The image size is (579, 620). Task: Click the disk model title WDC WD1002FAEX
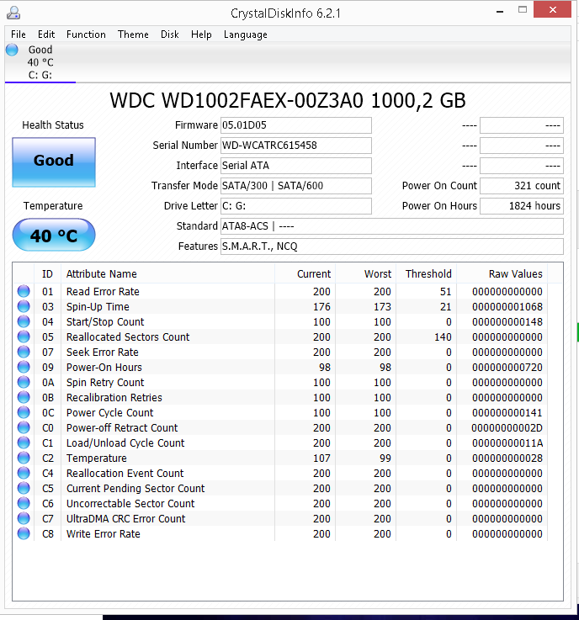tap(288, 100)
